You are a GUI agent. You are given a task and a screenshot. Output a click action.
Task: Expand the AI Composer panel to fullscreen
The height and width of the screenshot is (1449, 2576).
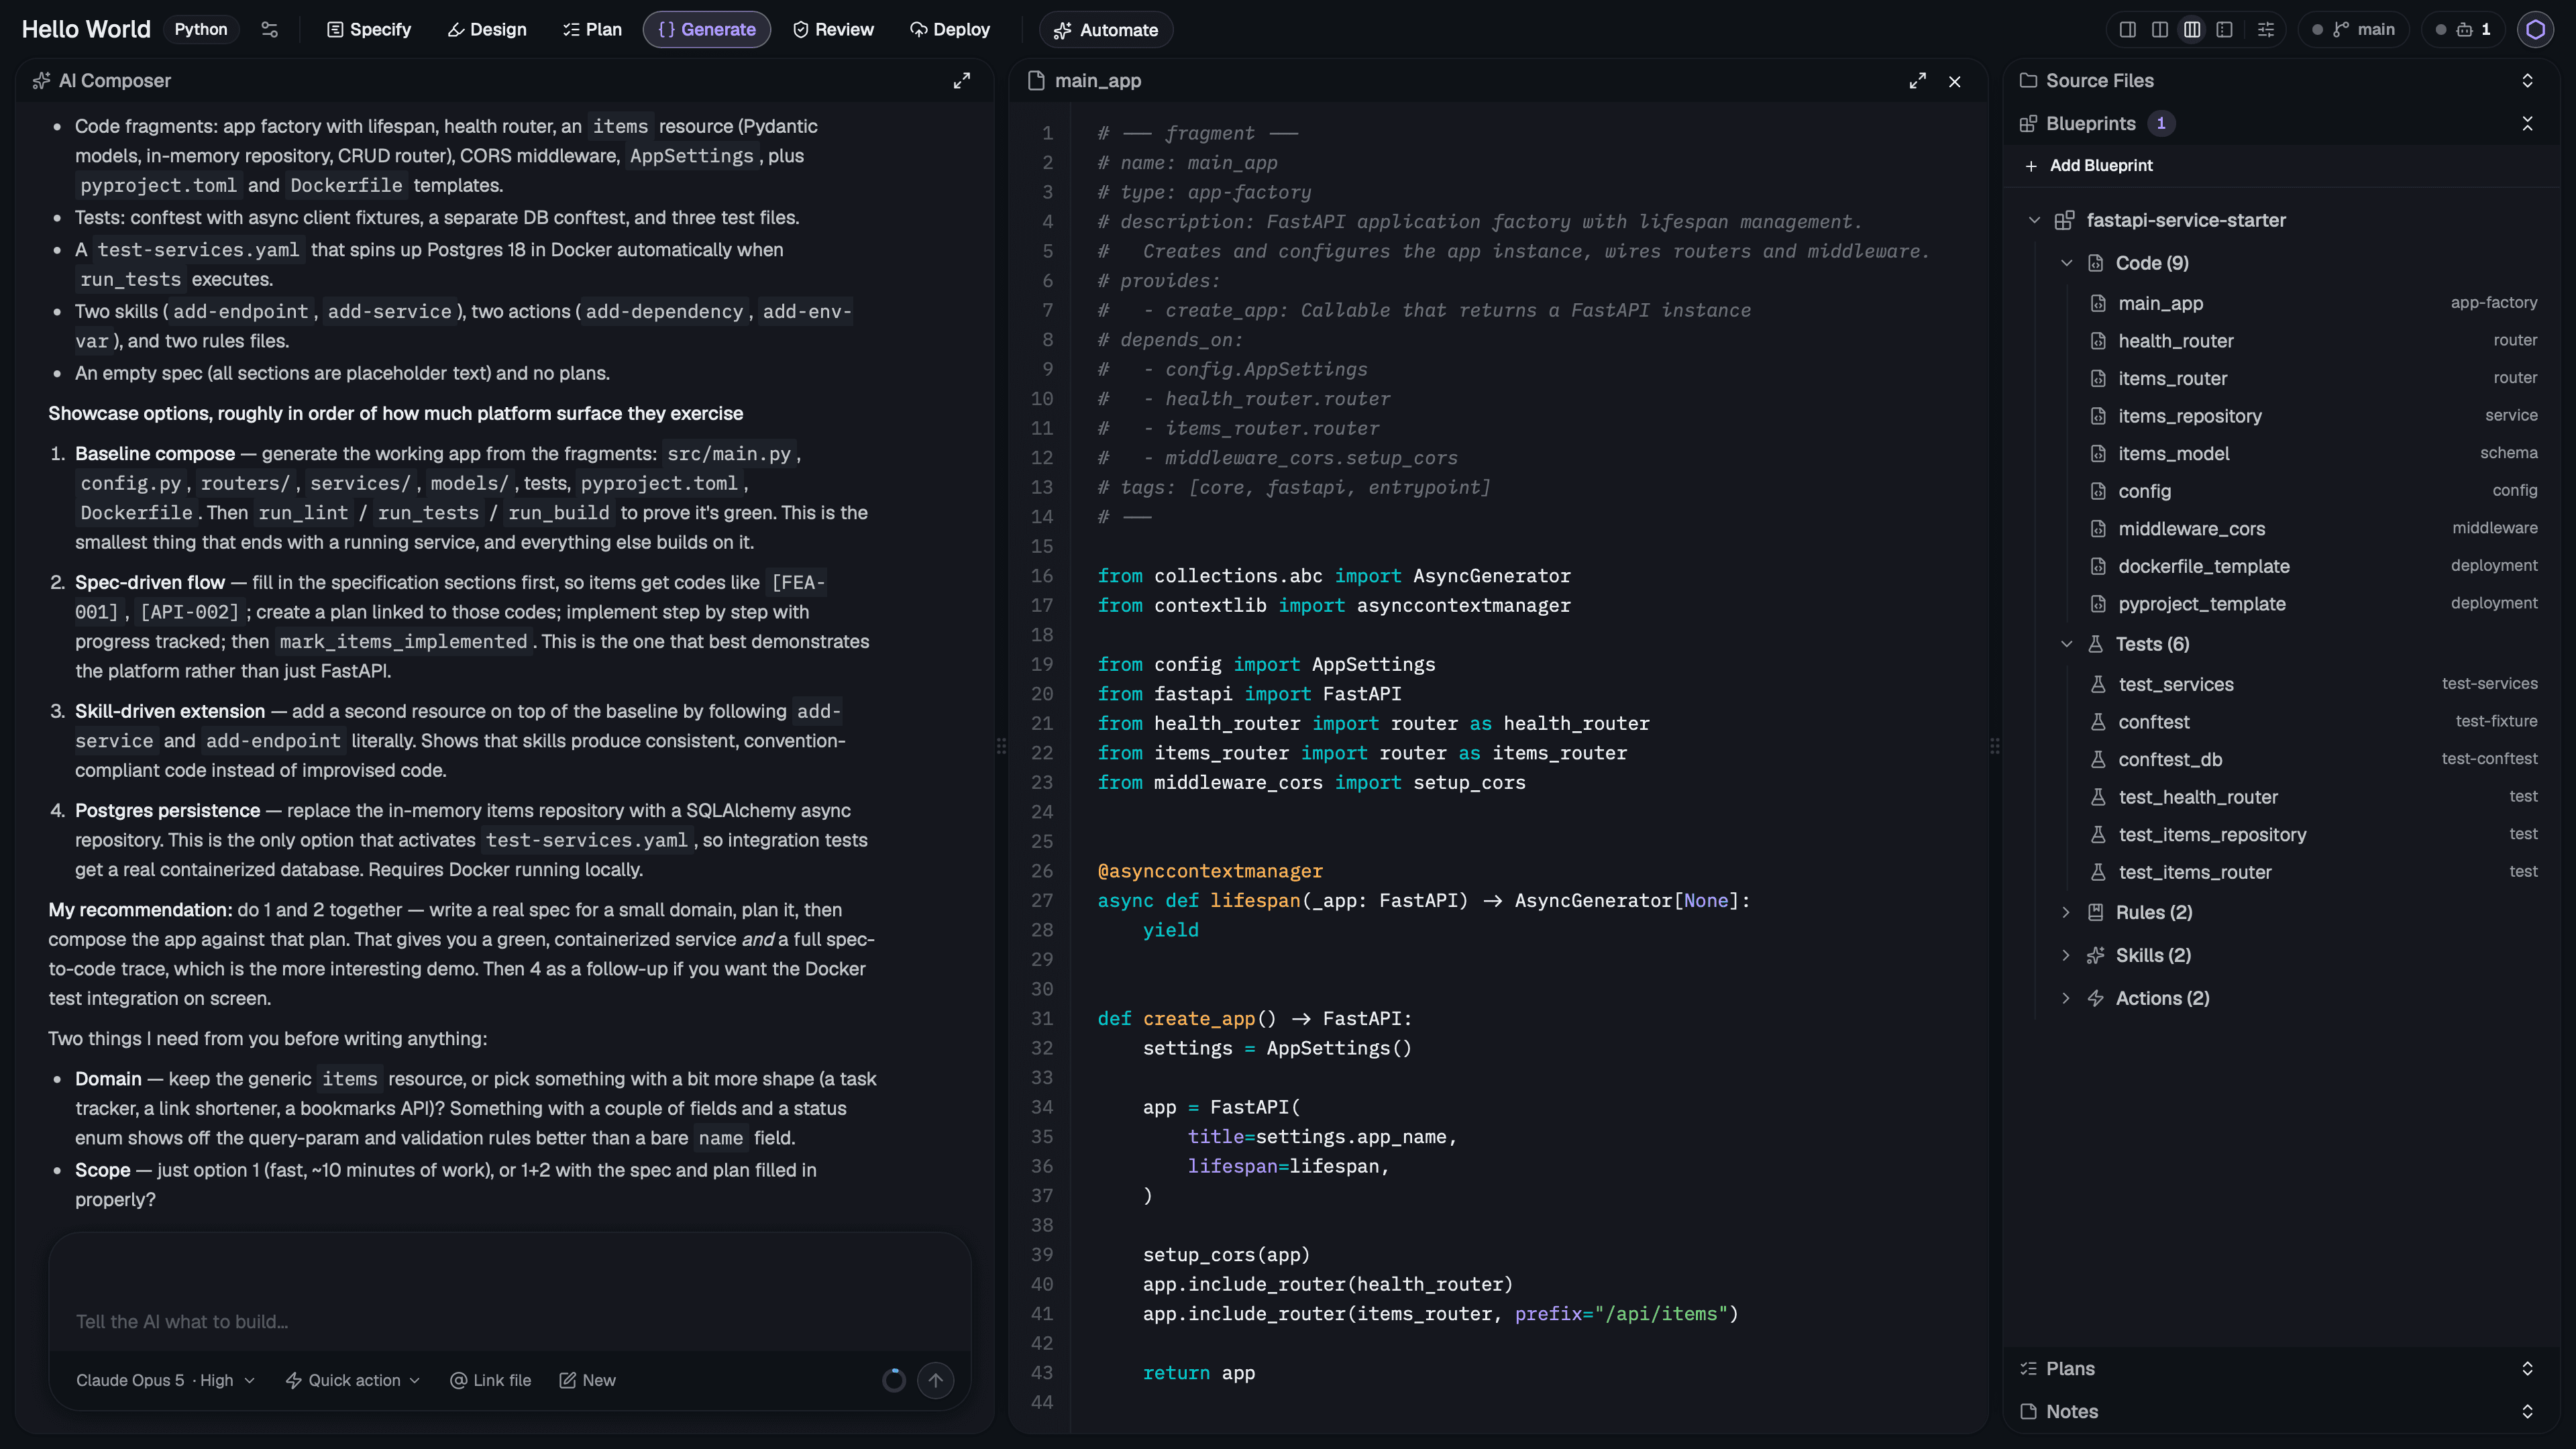click(961, 81)
